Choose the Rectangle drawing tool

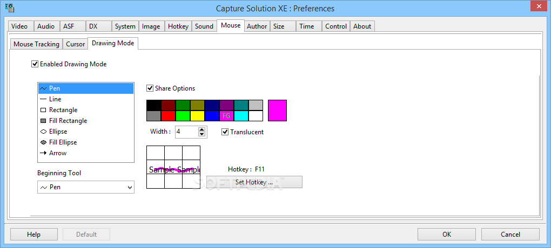tap(86, 110)
